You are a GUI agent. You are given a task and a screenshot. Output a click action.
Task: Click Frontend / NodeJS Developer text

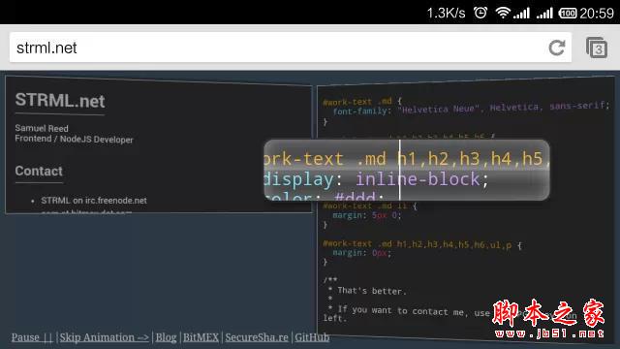pos(74,139)
